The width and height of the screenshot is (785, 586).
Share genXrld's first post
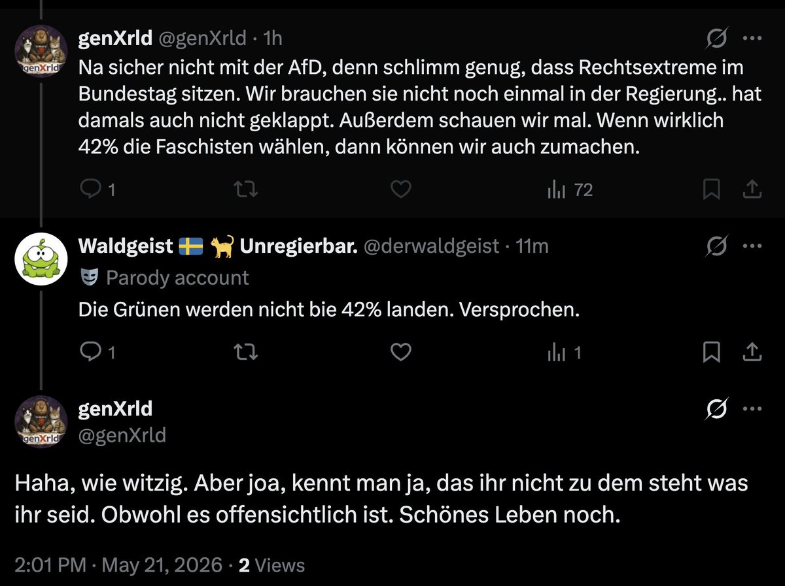pos(753,190)
